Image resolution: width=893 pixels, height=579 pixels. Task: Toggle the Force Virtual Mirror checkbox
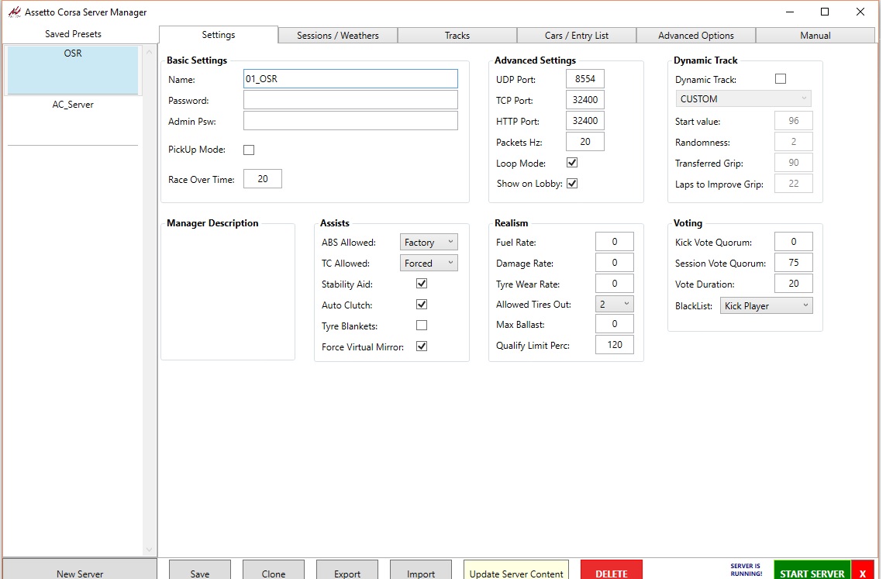click(422, 346)
